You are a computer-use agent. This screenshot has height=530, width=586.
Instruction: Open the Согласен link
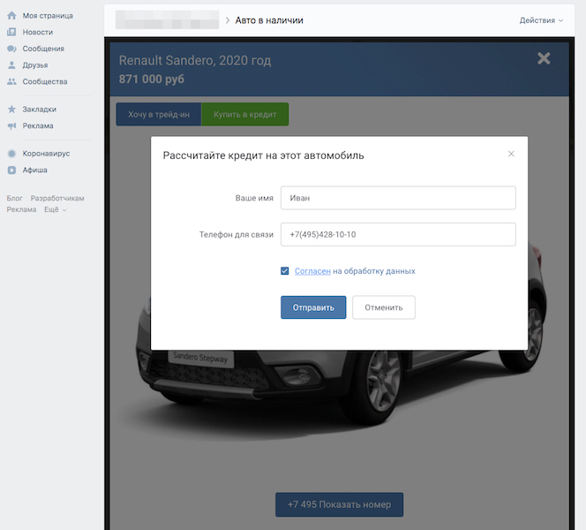[312, 271]
